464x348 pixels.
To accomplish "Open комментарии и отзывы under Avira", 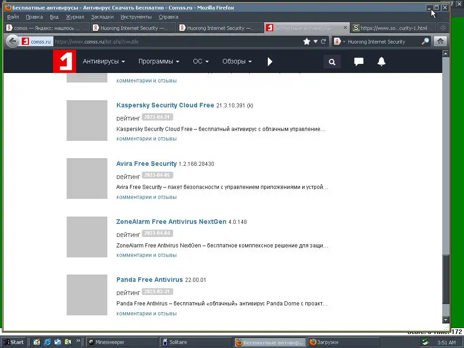I will coord(146,197).
